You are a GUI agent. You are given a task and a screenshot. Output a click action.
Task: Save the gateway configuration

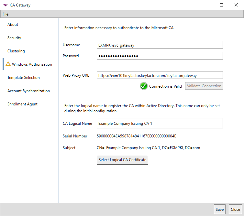(220, 210)
